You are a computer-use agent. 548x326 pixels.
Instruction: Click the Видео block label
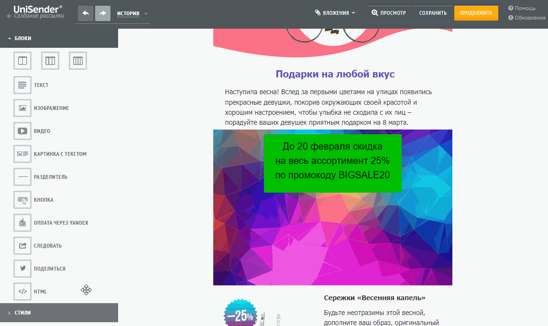coord(42,131)
